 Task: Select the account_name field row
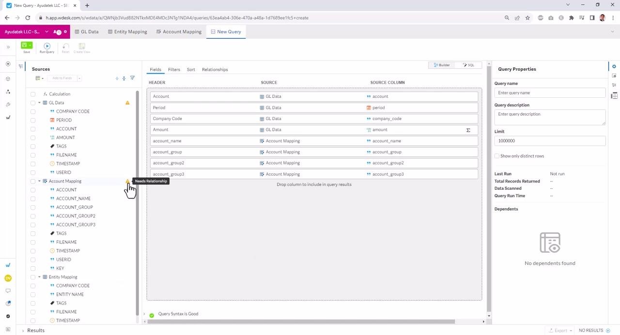[x=314, y=141]
